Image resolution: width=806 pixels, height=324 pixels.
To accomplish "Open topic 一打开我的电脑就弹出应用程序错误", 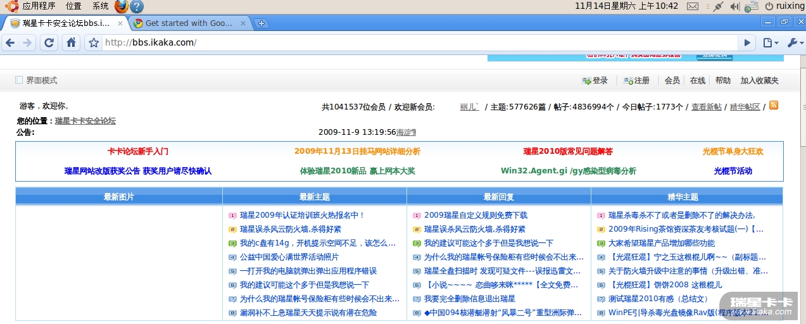I will pyautogui.click(x=308, y=271).
